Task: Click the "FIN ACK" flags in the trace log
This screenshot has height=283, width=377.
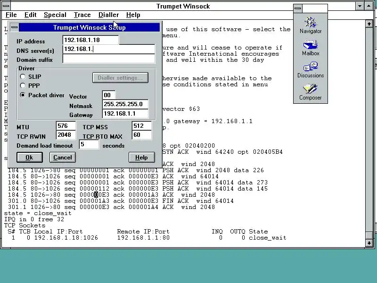Action: point(175,201)
